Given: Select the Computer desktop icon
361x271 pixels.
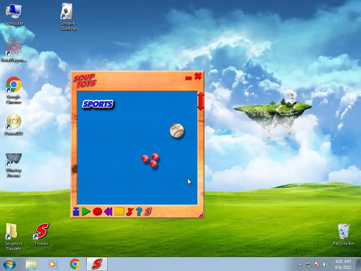Looking at the screenshot, I should (x=14, y=15).
